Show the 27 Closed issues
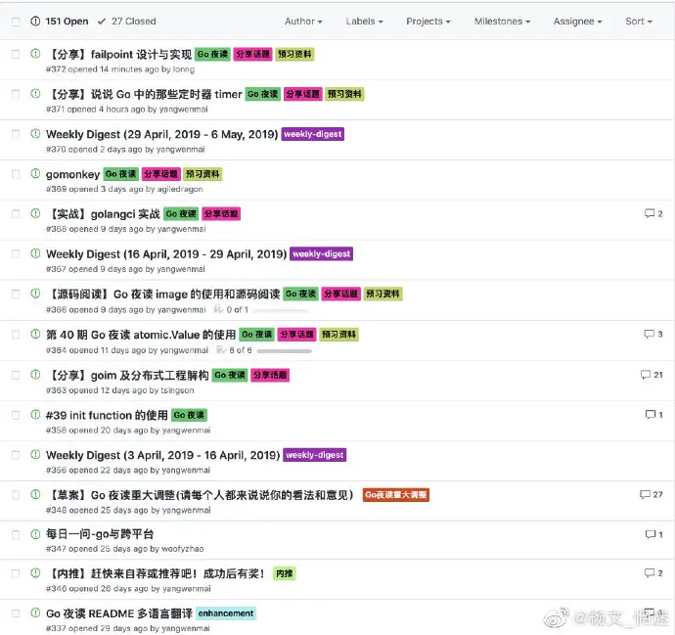The width and height of the screenshot is (675, 635). pyautogui.click(x=127, y=22)
